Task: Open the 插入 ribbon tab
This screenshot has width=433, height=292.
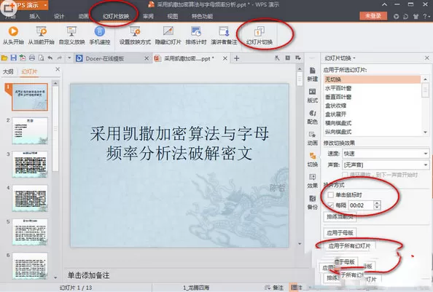Action: pyautogui.click(x=34, y=16)
